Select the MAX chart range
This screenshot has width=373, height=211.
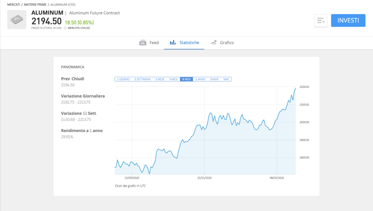click(226, 79)
